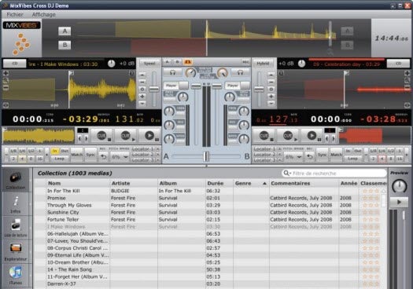Click deck A pitch fader handle
The height and width of the screenshot is (289, 413).
click(154, 90)
